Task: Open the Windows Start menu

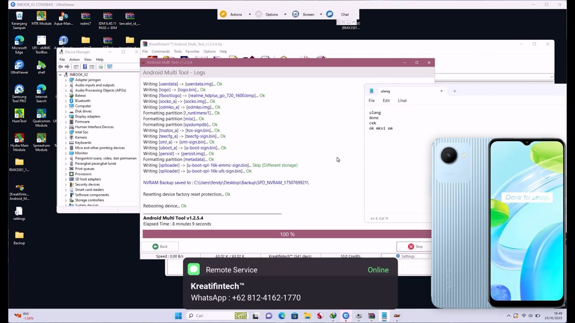Action: pyautogui.click(x=178, y=316)
